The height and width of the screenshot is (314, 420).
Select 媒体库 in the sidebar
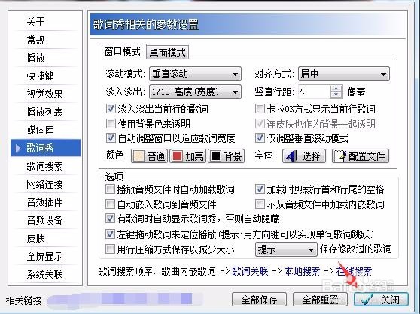tap(40, 130)
